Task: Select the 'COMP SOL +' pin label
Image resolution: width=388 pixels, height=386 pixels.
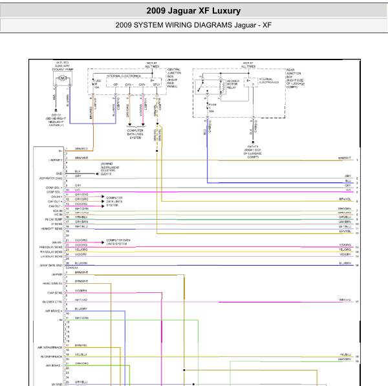Action: 54,188
